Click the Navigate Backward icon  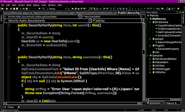pos(39,9)
